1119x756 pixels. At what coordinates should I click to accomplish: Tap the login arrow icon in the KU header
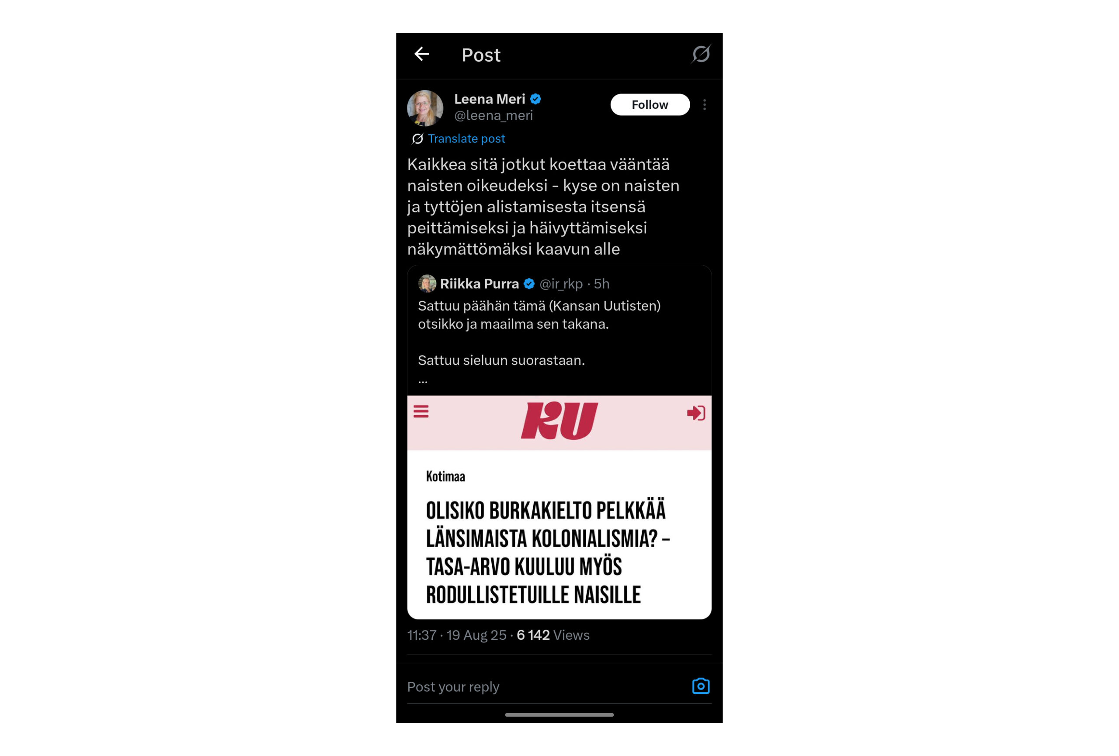[x=696, y=413]
